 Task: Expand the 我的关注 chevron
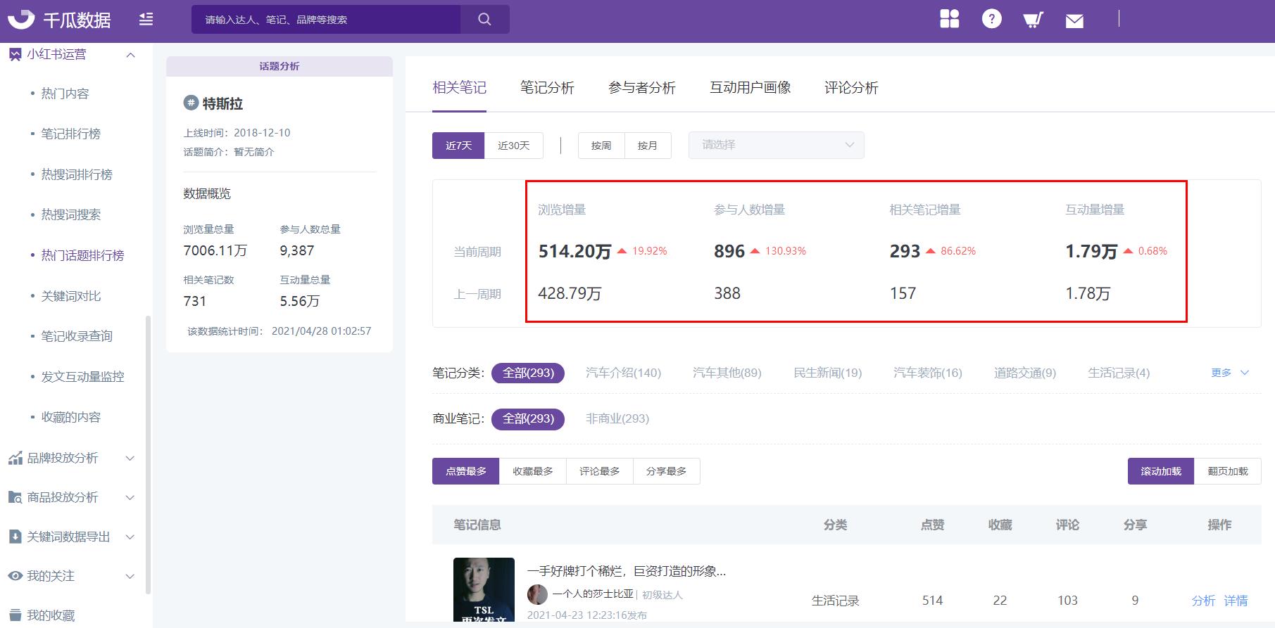(x=130, y=576)
